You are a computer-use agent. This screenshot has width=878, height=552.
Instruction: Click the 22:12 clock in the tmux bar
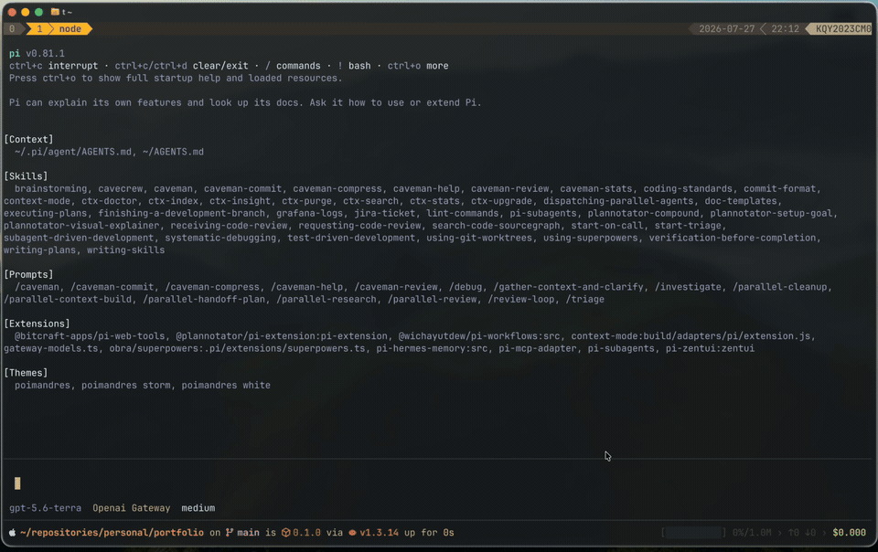click(785, 28)
